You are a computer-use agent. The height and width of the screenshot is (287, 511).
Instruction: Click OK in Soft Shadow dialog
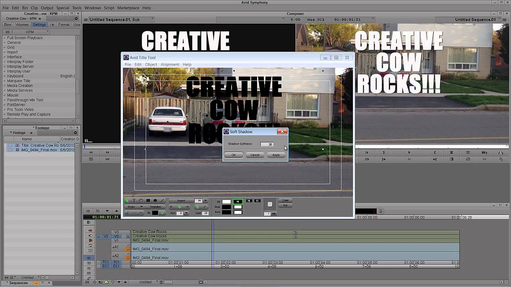(234, 155)
